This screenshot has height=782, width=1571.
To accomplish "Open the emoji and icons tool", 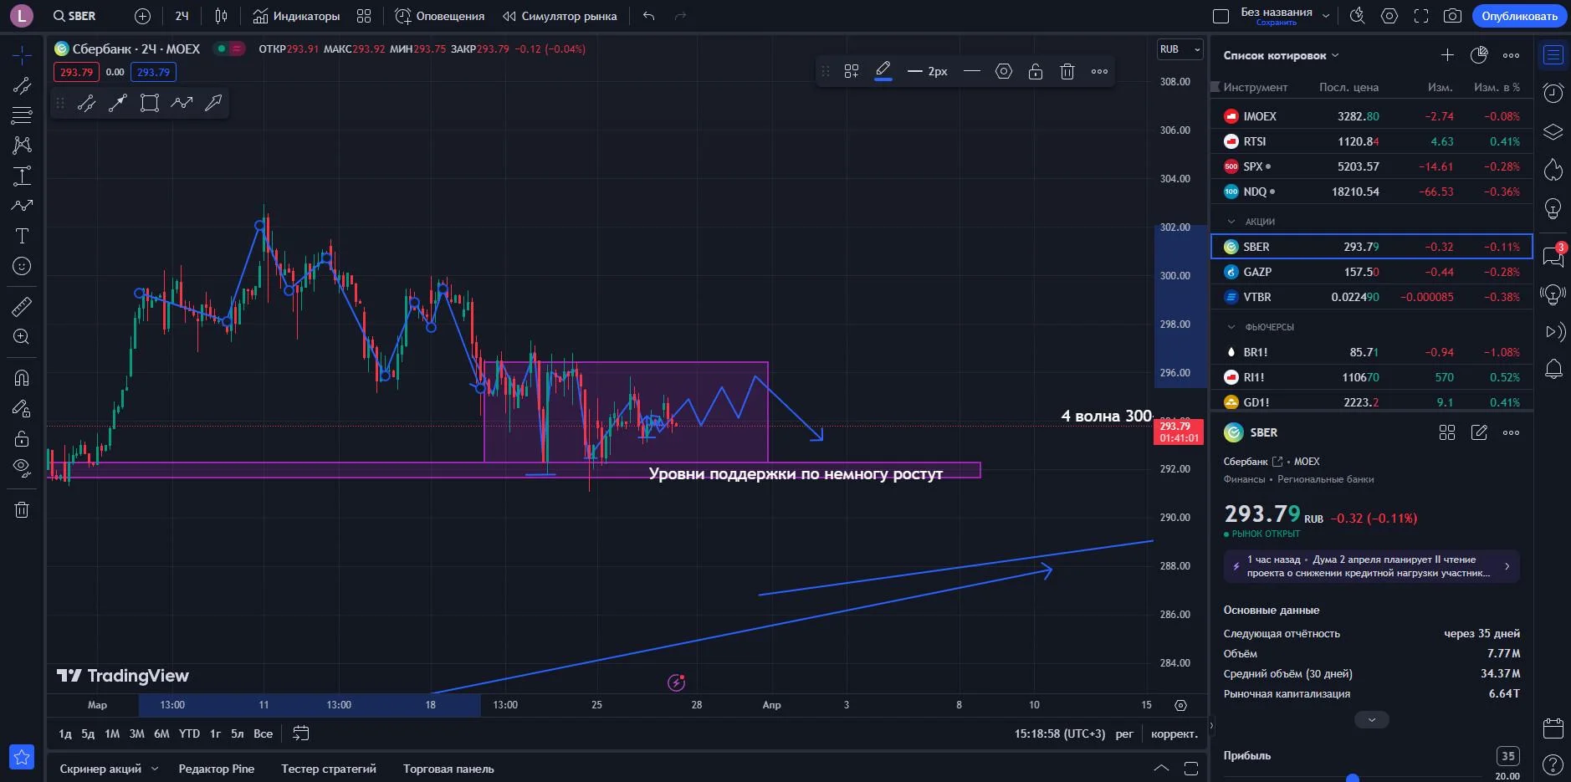I will click(22, 266).
